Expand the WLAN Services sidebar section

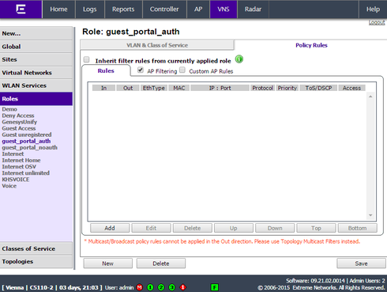(36, 85)
